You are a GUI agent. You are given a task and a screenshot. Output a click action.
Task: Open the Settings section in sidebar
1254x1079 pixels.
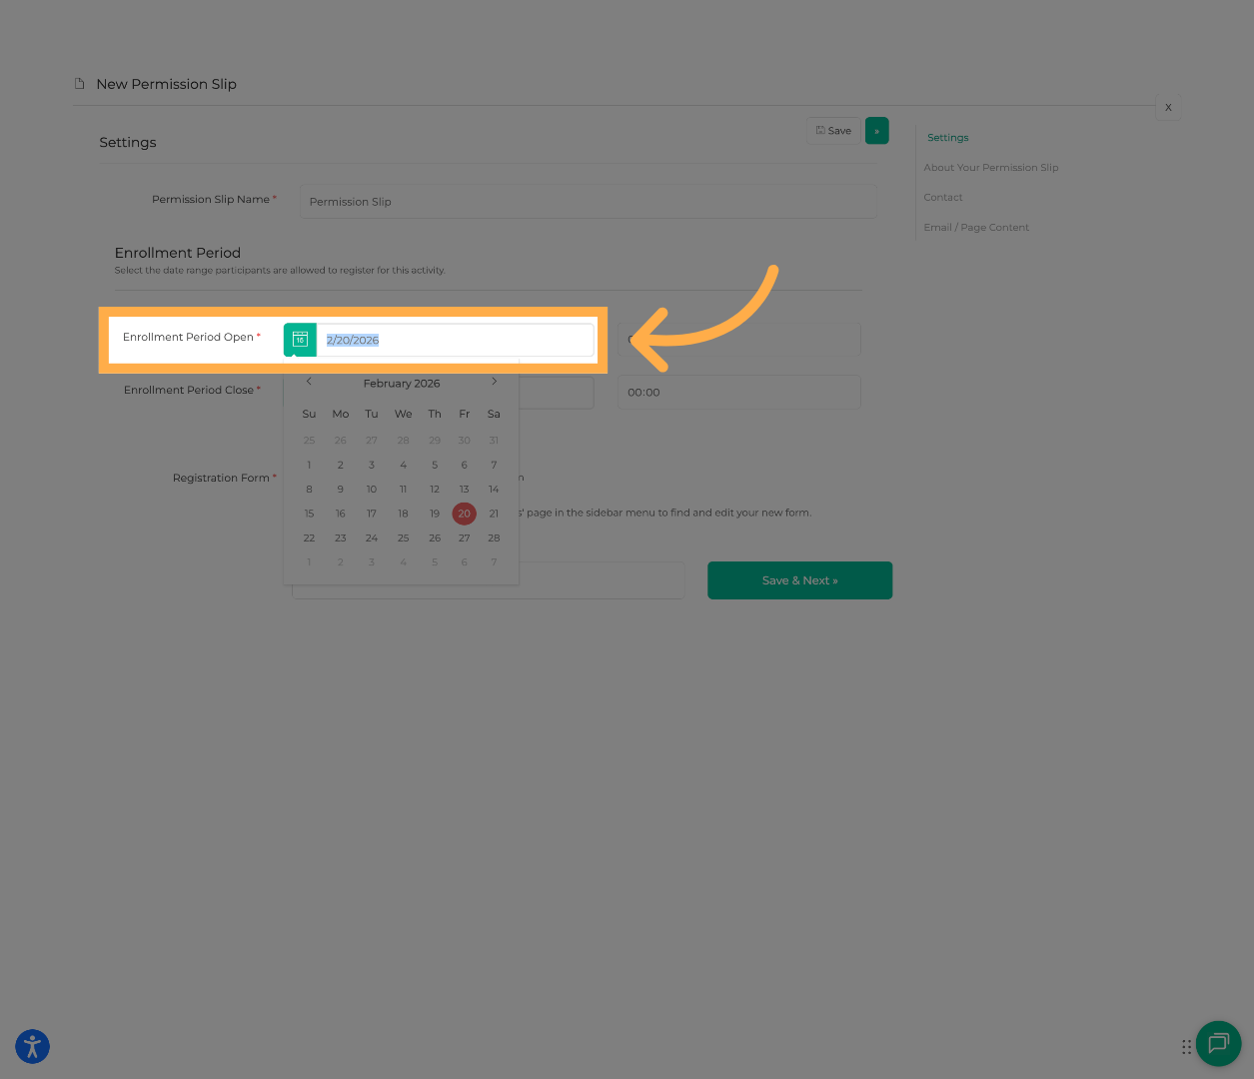coord(947,138)
